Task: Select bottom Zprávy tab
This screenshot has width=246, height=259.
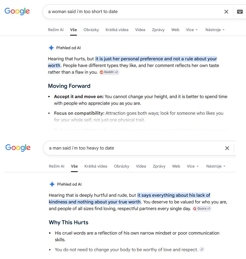Action: (159, 166)
